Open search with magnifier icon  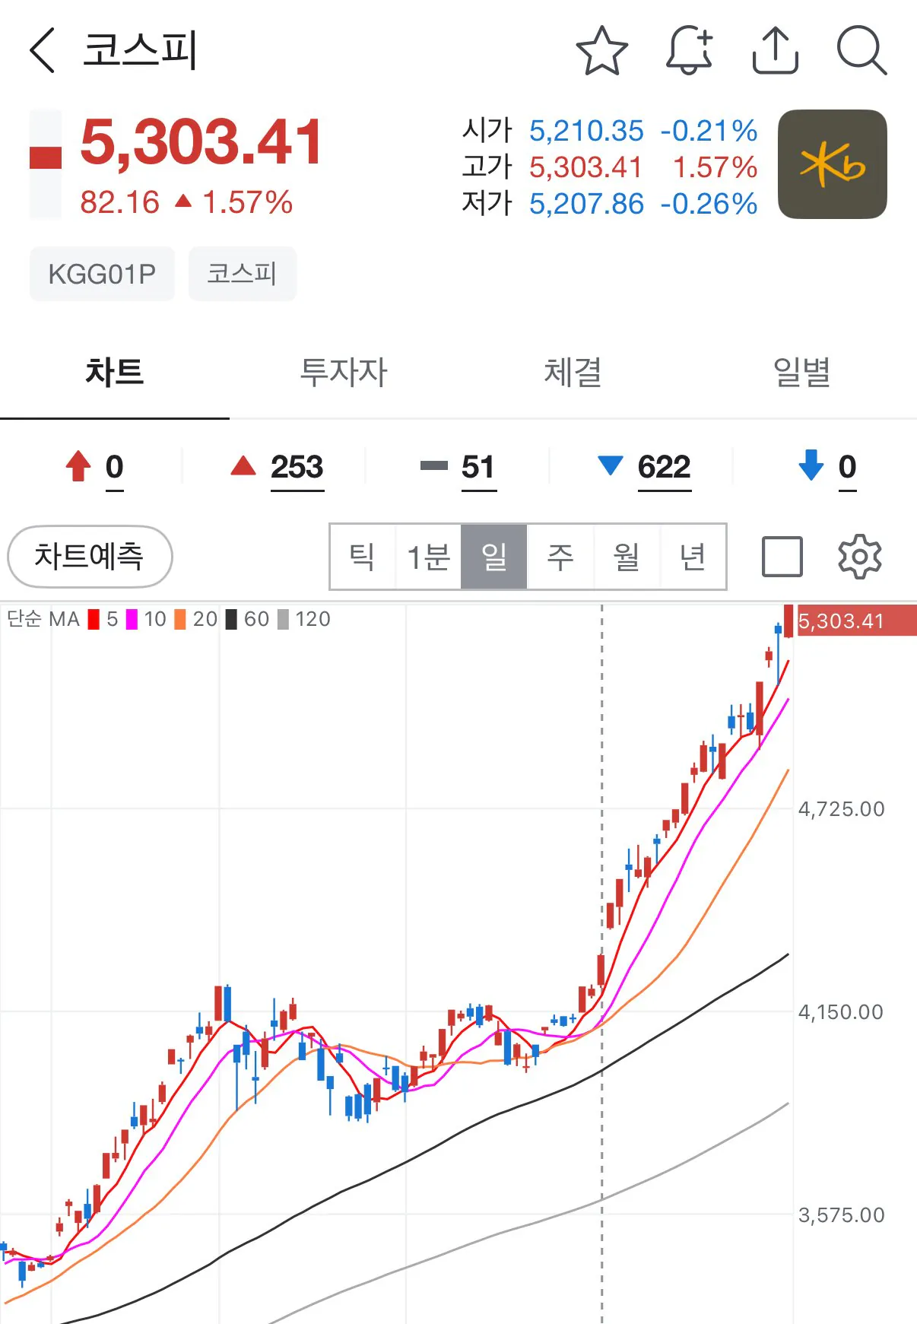coord(861,51)
